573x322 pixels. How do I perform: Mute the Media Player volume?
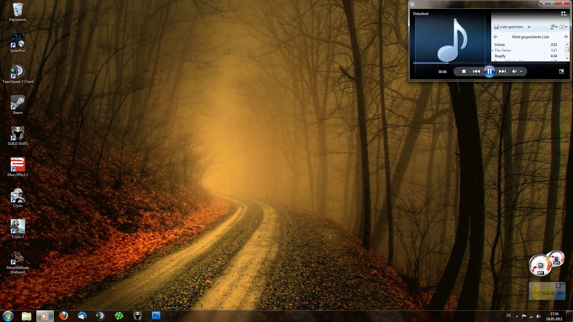click(x=514, y=72)
